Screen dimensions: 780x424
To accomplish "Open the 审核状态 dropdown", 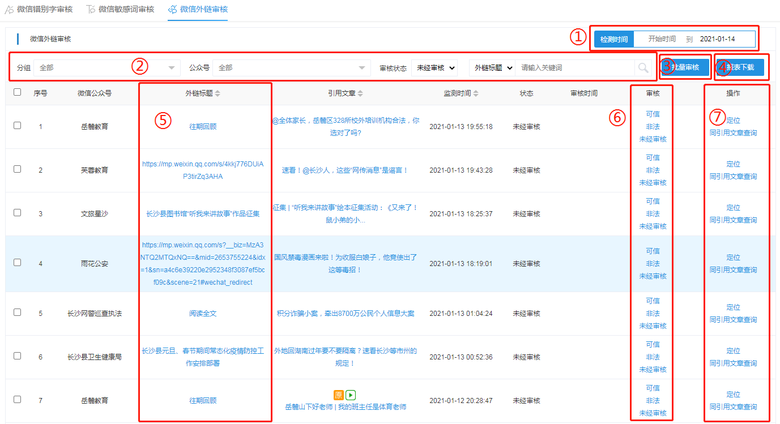I will point(434,68).
